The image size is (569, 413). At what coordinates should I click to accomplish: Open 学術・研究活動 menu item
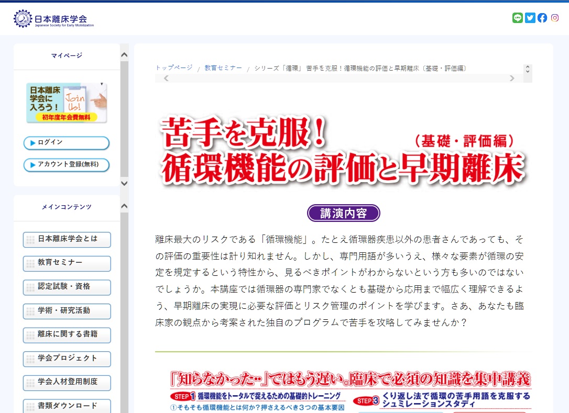pos(67,311)
